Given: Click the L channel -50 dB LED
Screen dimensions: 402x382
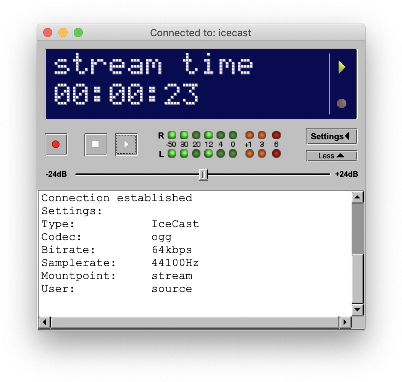Looking at the screenshot, I should (172, 154).
